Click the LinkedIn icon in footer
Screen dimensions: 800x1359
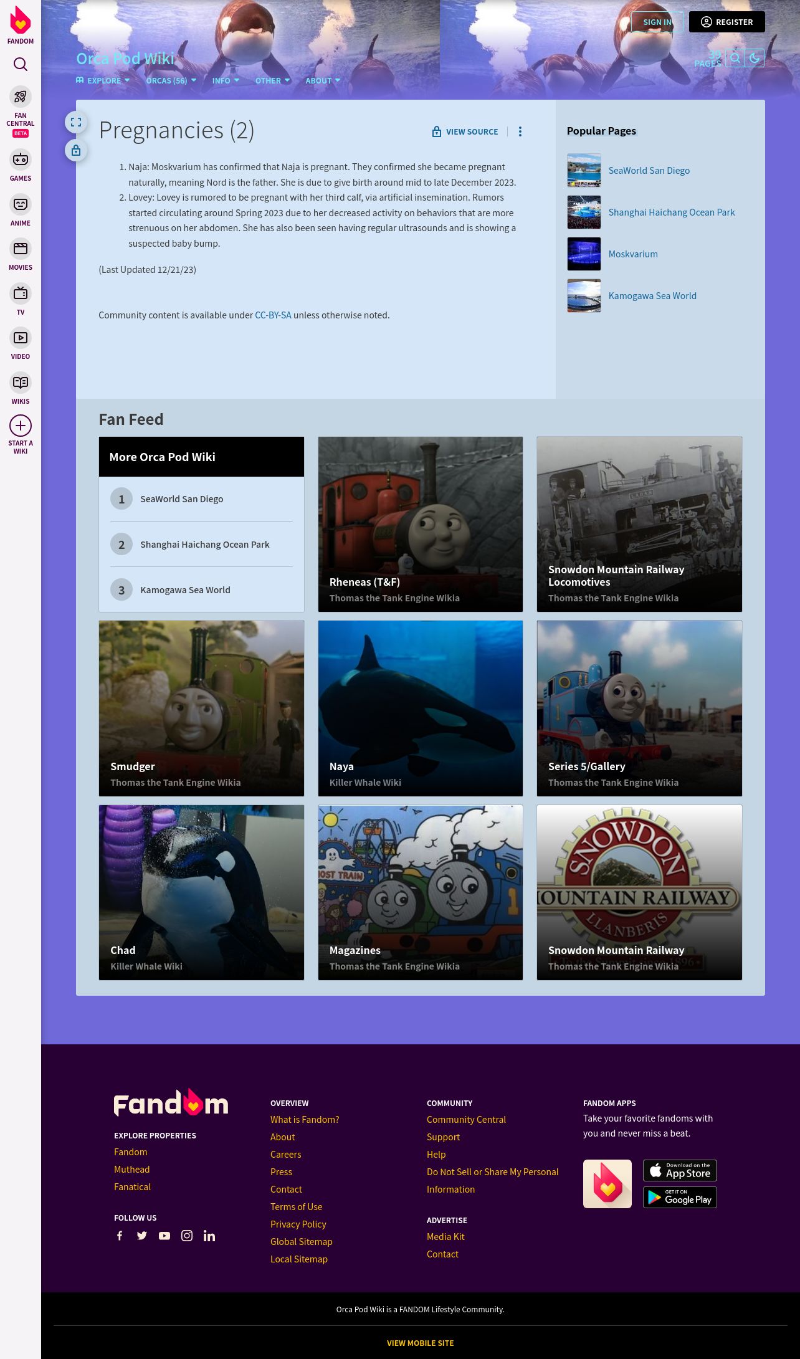pyautogui.click(x=209, y=1236)
